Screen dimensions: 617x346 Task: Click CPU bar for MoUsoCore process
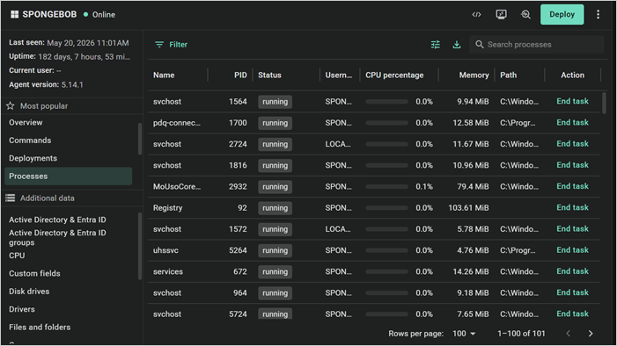coord(386,186)
